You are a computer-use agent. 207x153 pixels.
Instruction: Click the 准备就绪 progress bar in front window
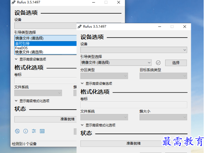134,143
